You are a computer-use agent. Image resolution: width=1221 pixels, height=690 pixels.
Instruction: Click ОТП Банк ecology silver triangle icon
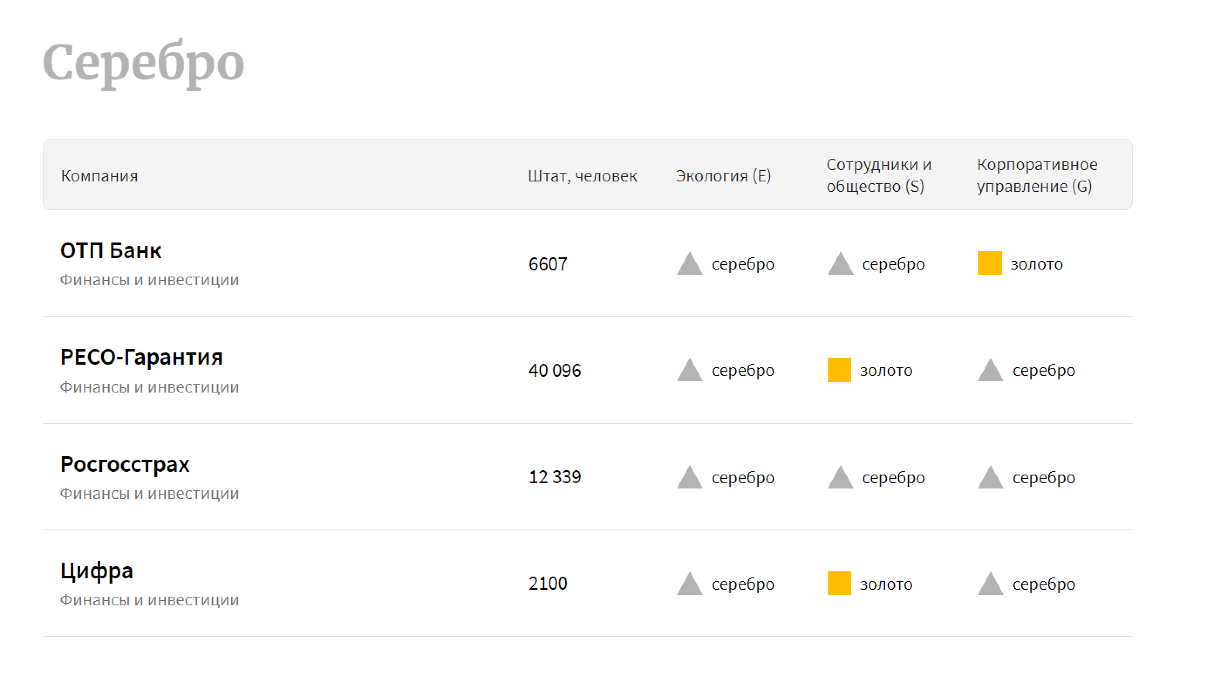[689, 265]
